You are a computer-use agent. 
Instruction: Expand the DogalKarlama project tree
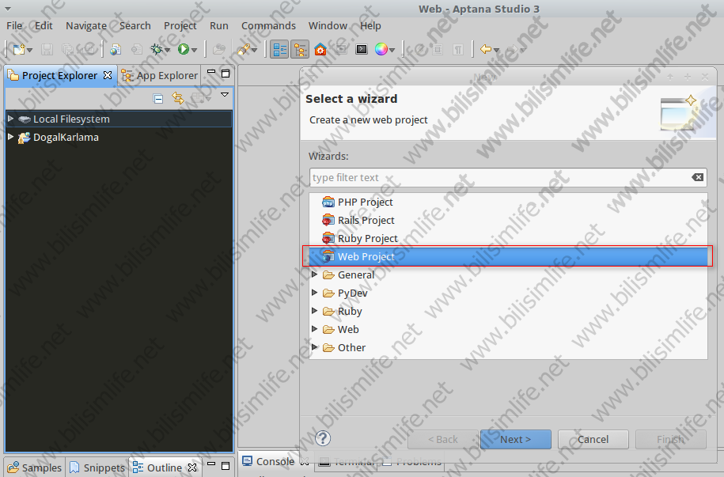click(10, 137)
